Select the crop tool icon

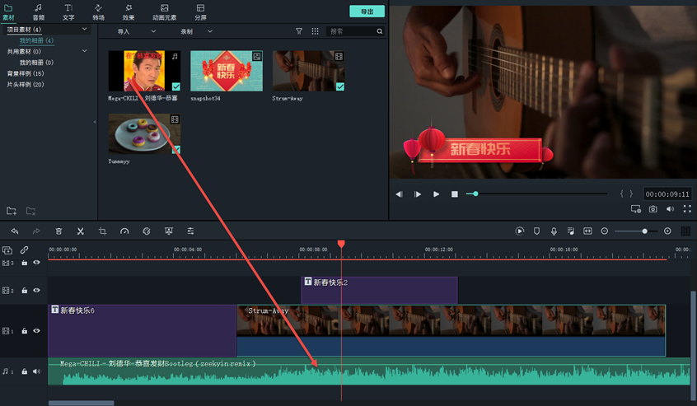click(x=102, y=231)
